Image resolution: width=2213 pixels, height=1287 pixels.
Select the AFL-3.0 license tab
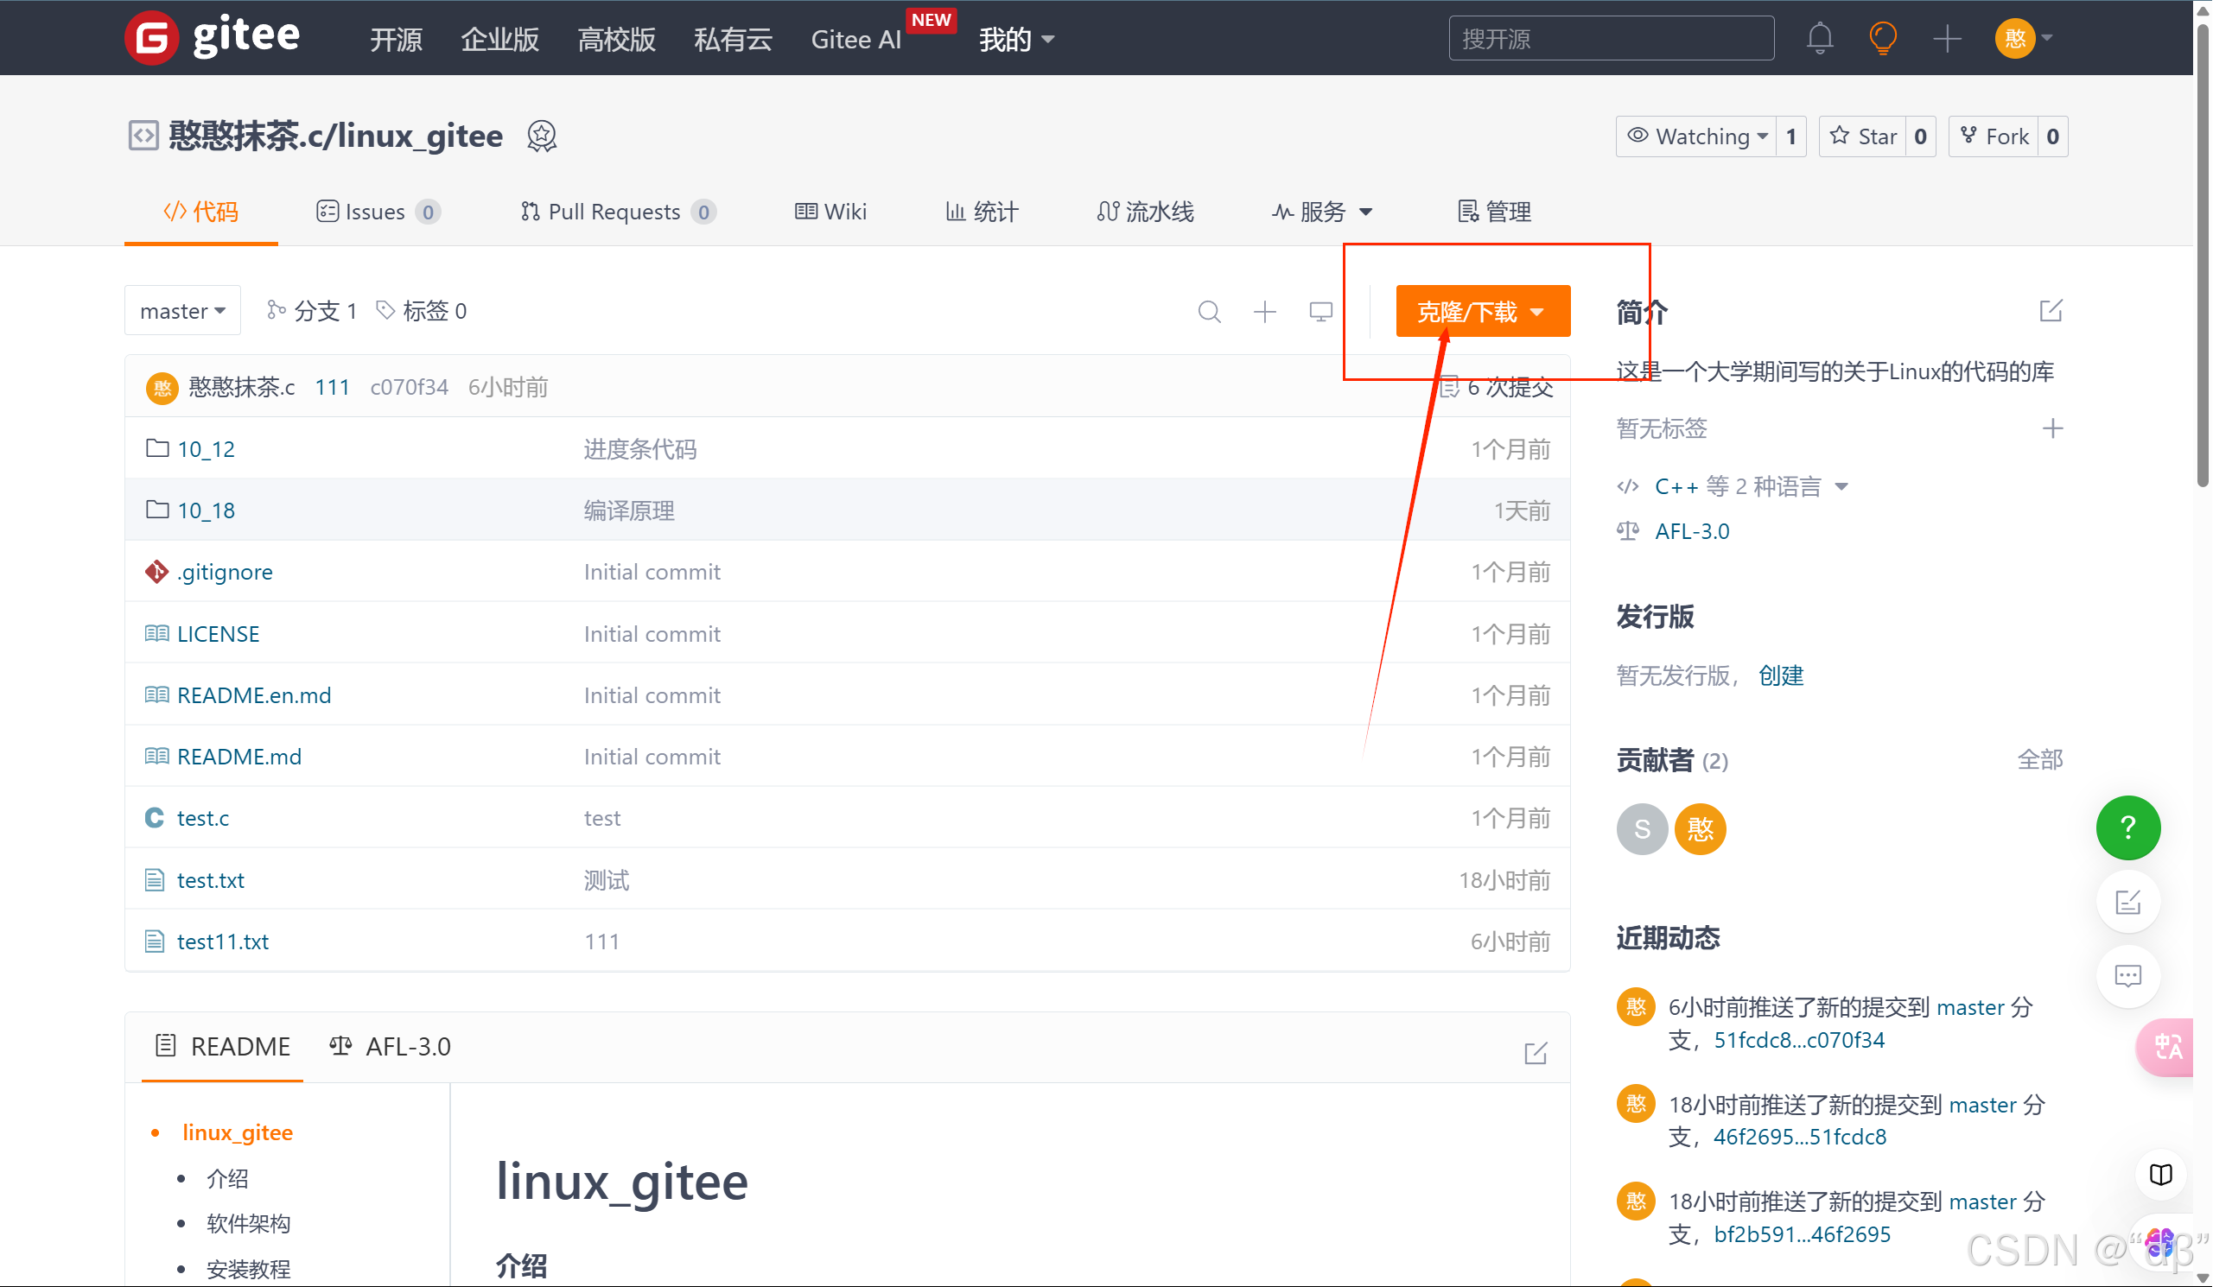coord(390,1047)
